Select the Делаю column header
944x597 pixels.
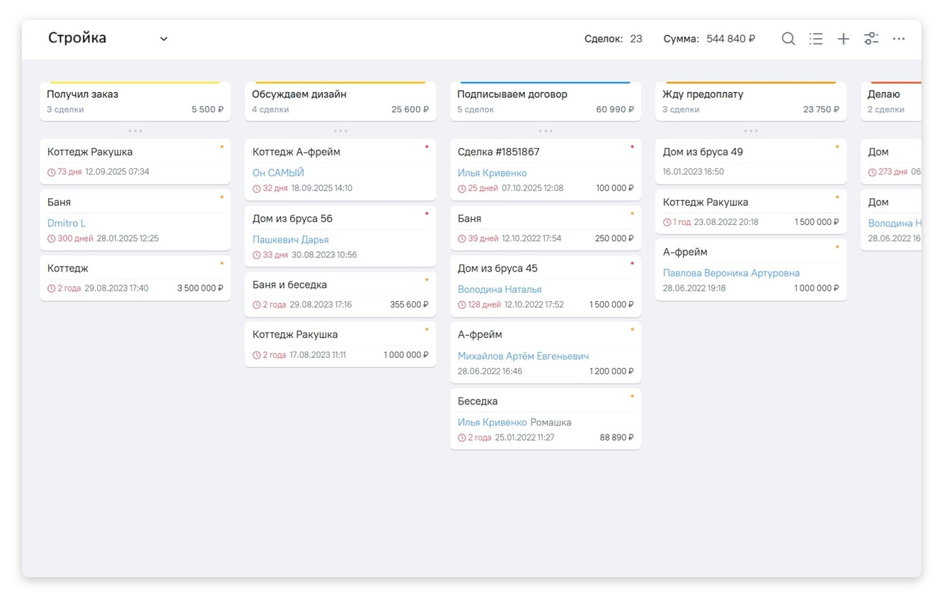point(890,101)
